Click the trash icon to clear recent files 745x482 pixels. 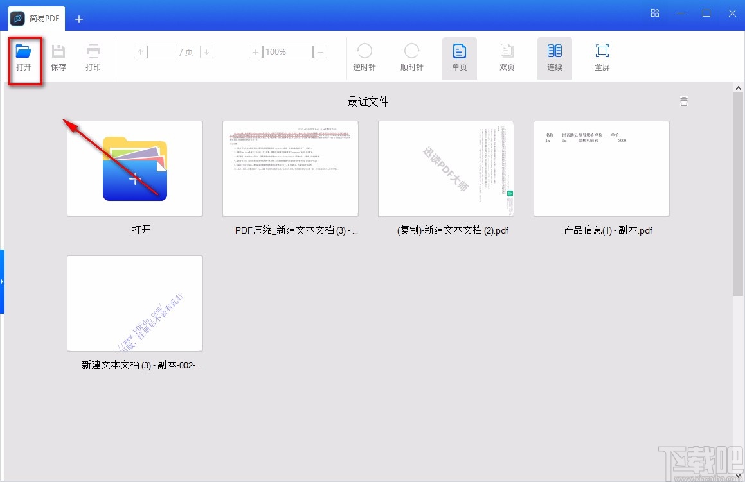(x=683, y=101)
